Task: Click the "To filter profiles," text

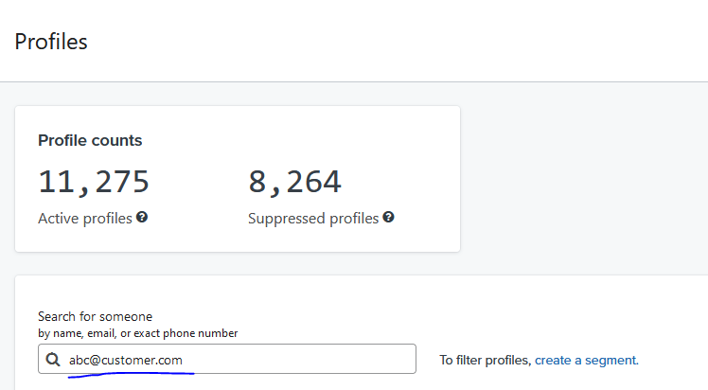Action: (x=485, y=361)
